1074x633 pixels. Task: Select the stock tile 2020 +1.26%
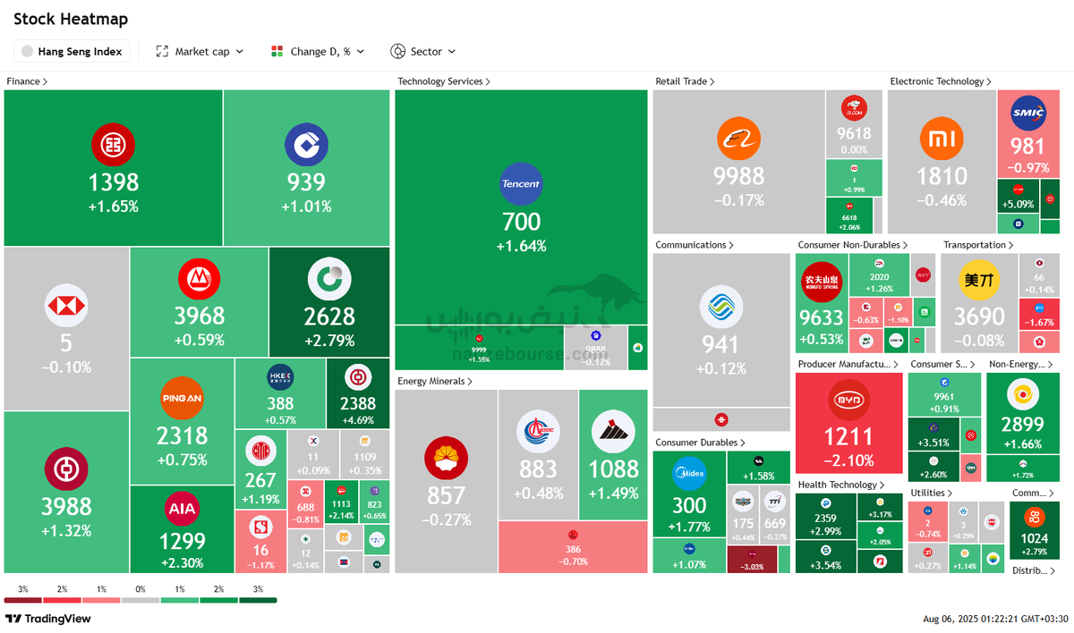(879, 276)
